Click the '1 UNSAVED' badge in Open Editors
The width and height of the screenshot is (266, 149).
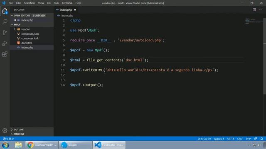pyautogui.click(x=39, y=15)
